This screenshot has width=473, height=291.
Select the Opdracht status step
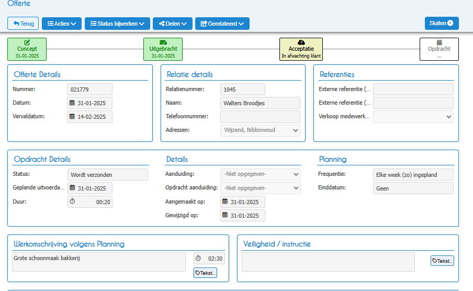click(x=439, y=49)
